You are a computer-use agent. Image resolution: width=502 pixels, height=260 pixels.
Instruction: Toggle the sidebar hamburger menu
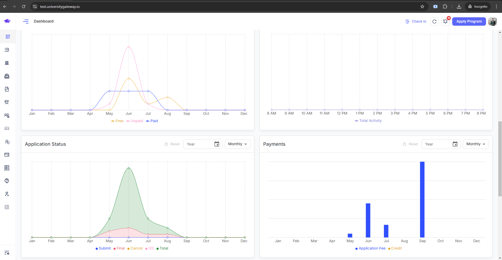(26, 21)
